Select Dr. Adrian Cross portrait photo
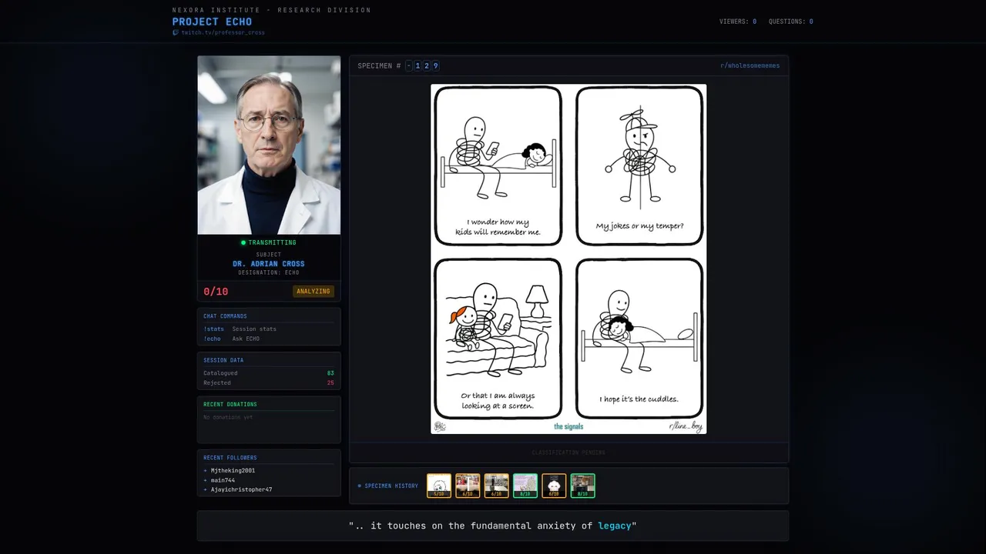 (269, 145)
